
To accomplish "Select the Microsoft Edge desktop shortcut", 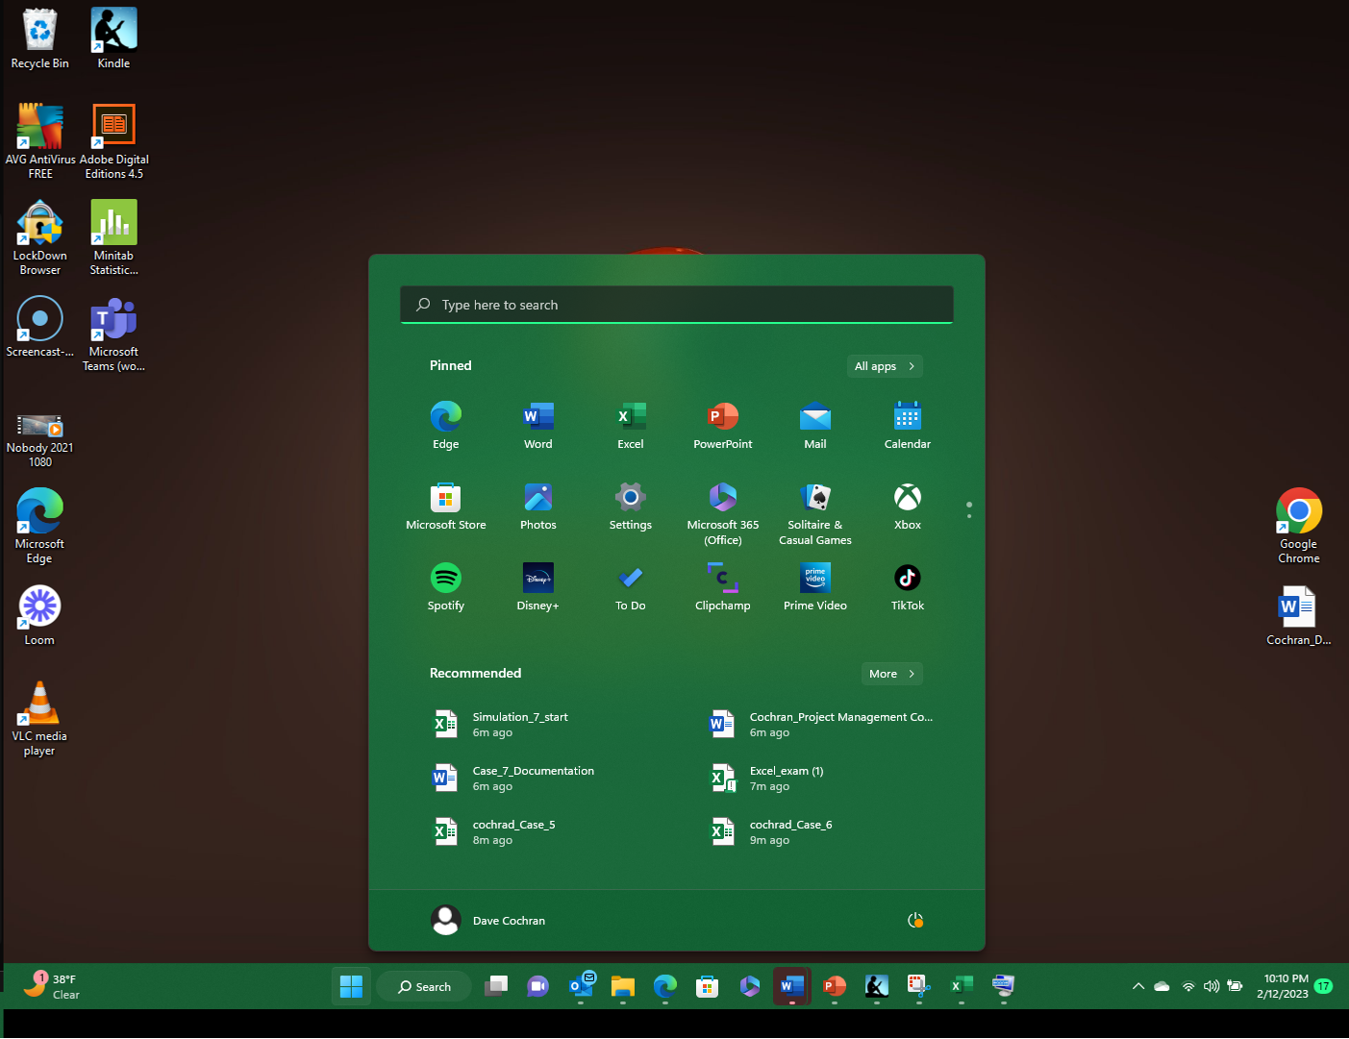I will coord(39,526).
